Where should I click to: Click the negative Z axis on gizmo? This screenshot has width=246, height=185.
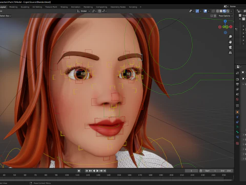[x=225, y=32]
